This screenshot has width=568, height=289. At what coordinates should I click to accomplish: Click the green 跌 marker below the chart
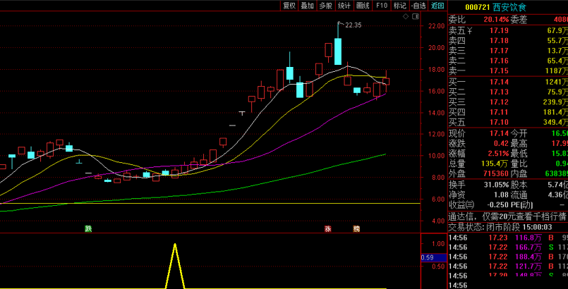88,228
